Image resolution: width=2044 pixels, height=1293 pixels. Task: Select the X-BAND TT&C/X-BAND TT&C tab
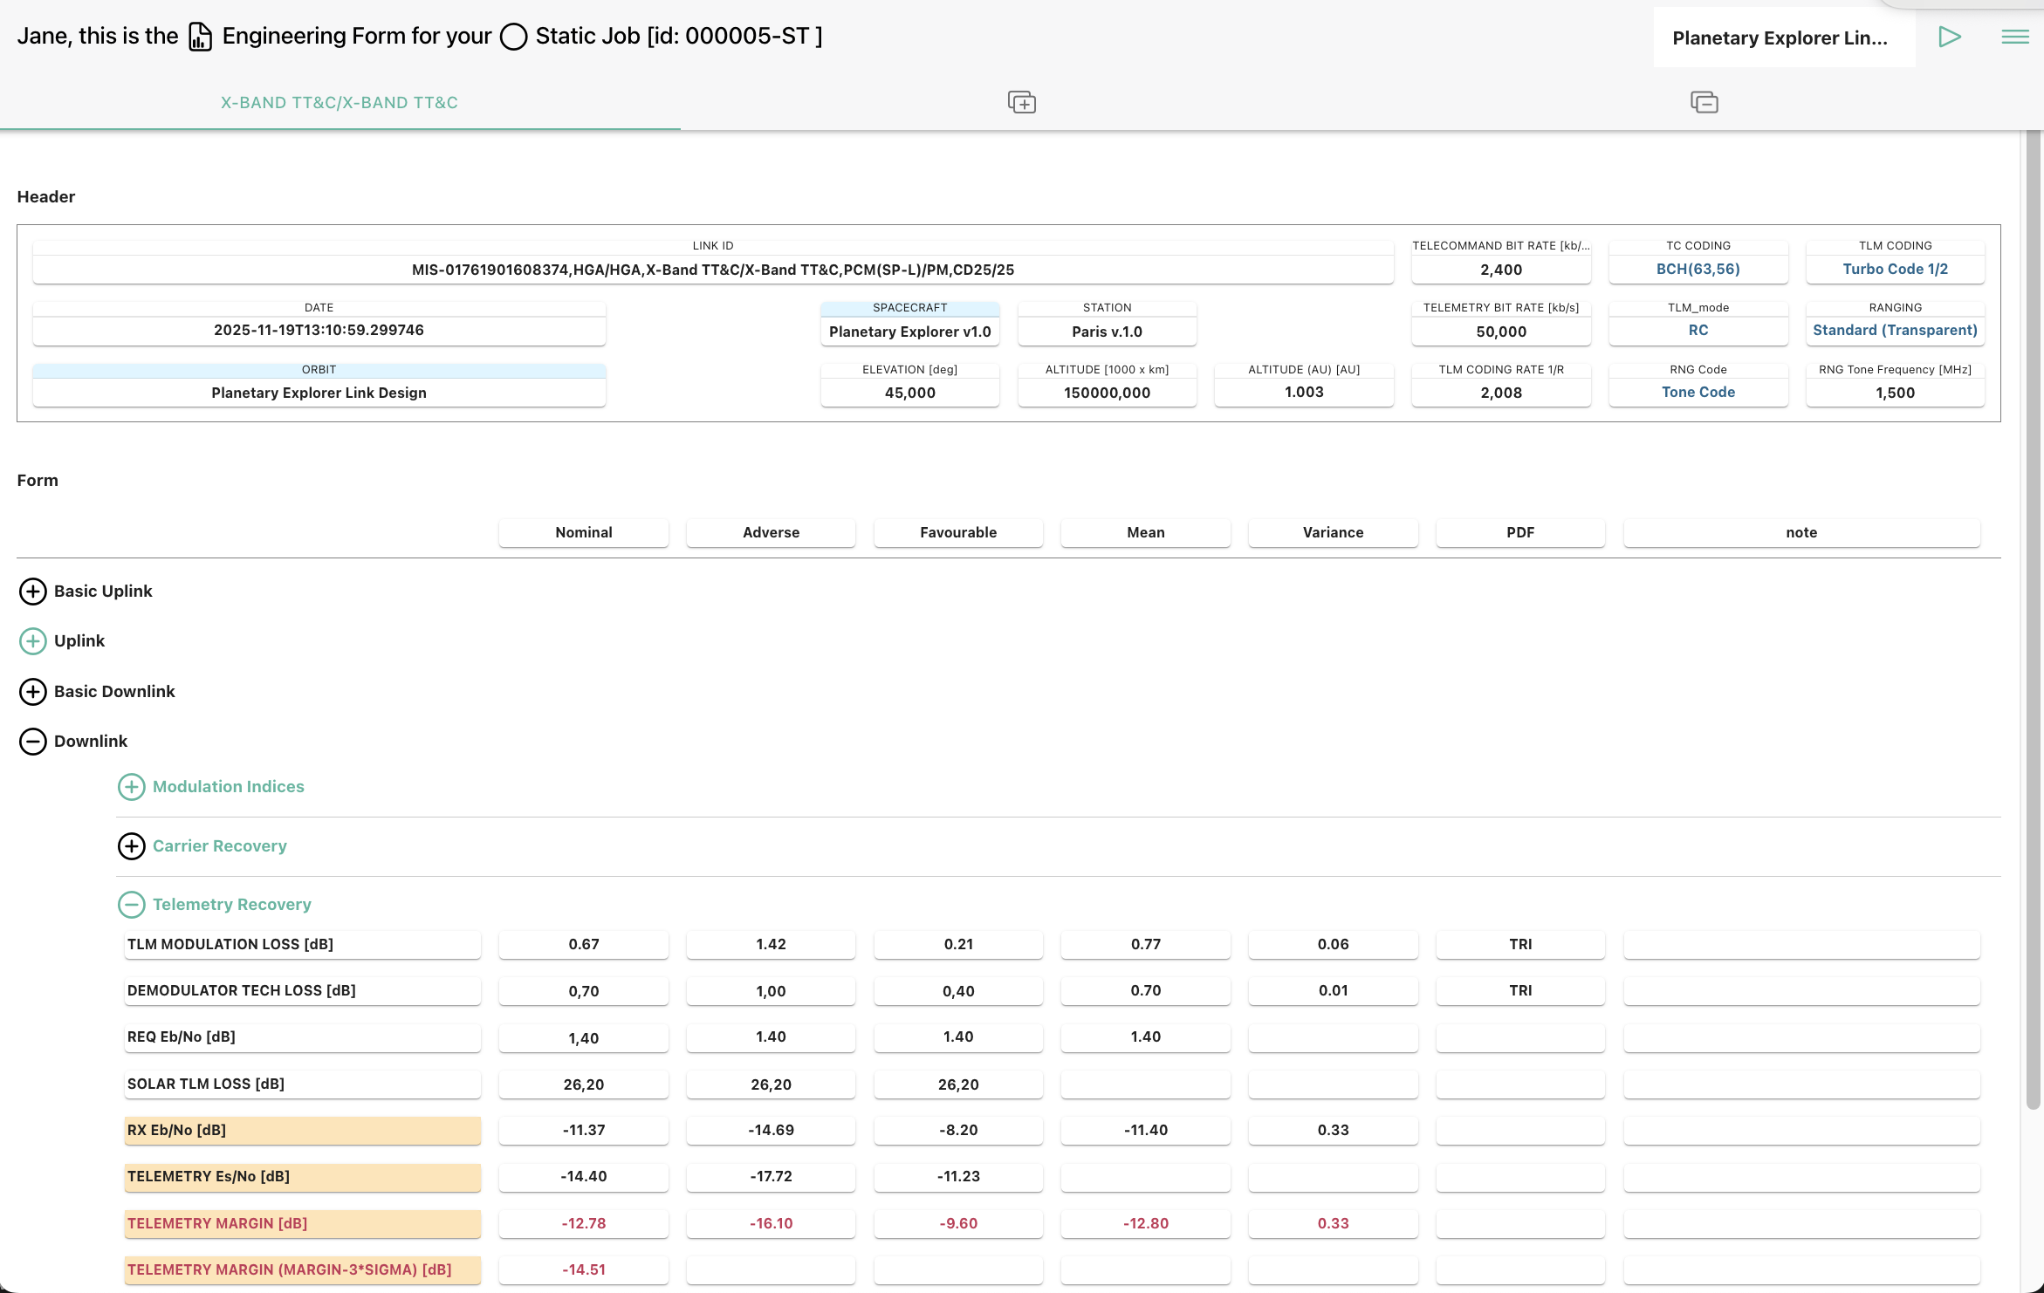tap(340, 103)
